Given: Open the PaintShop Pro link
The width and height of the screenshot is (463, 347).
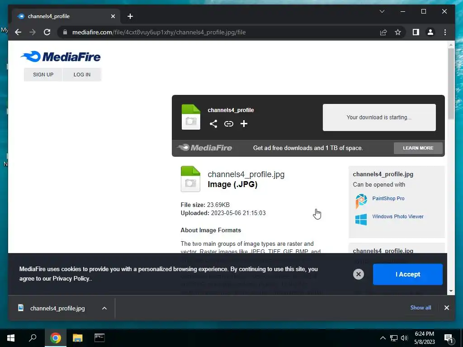Looking at the screenshot, I should click(388, 198).
